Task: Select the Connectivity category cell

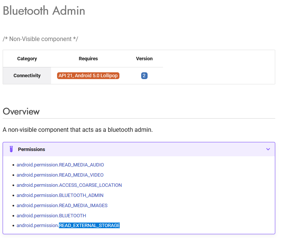Action: (27, 76)
